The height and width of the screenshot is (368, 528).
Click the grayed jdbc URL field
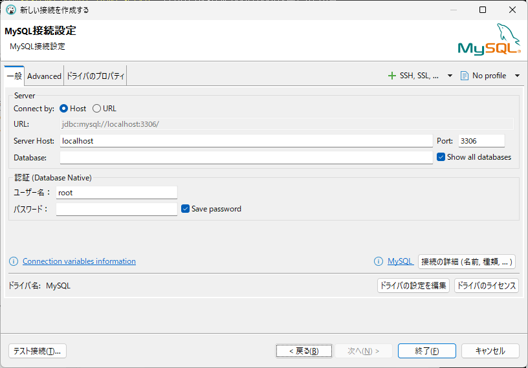287,124
